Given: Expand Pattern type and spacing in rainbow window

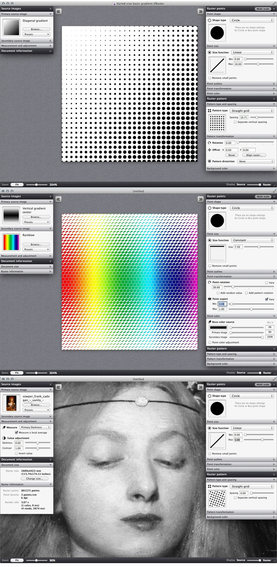Looking at the screenshot, I should pyautogui.click(x=241, y=354).
